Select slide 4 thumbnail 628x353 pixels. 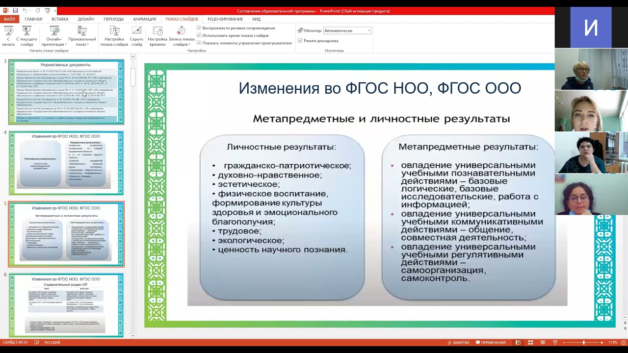[x=66, y=163]
